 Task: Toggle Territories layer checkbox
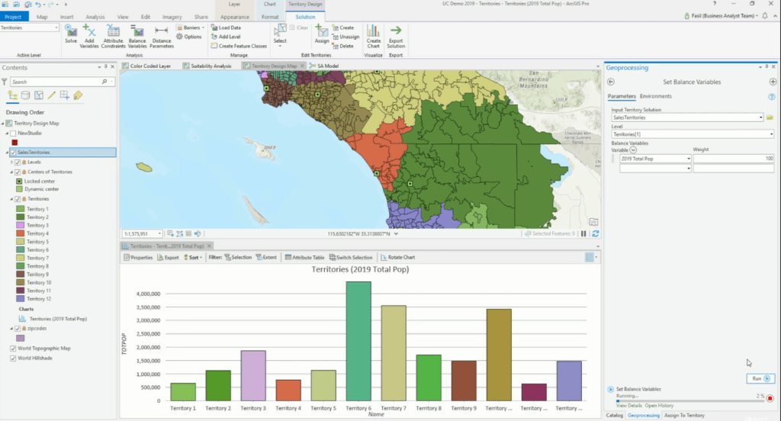18,199
